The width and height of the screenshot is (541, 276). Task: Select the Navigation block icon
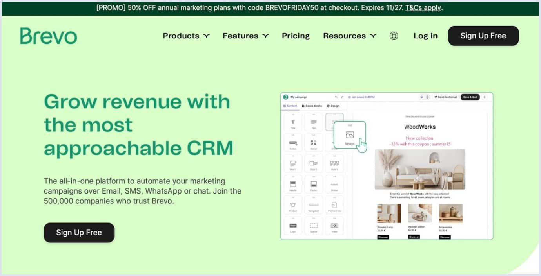314,205
